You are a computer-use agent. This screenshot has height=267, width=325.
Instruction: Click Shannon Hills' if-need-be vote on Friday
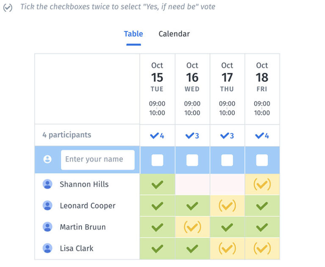(x=262, y=184)
